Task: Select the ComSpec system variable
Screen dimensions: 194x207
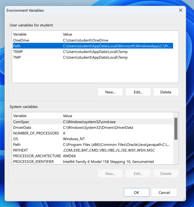Action: 93,122
